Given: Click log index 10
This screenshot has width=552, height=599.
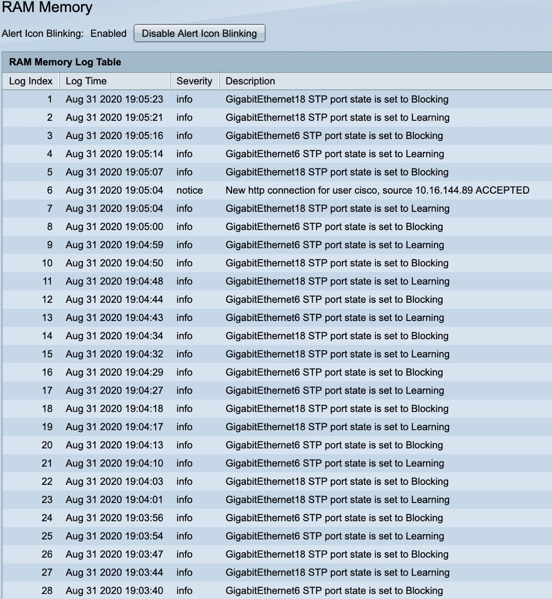Looking at the screenshot, I should click(x=47, y=263).
